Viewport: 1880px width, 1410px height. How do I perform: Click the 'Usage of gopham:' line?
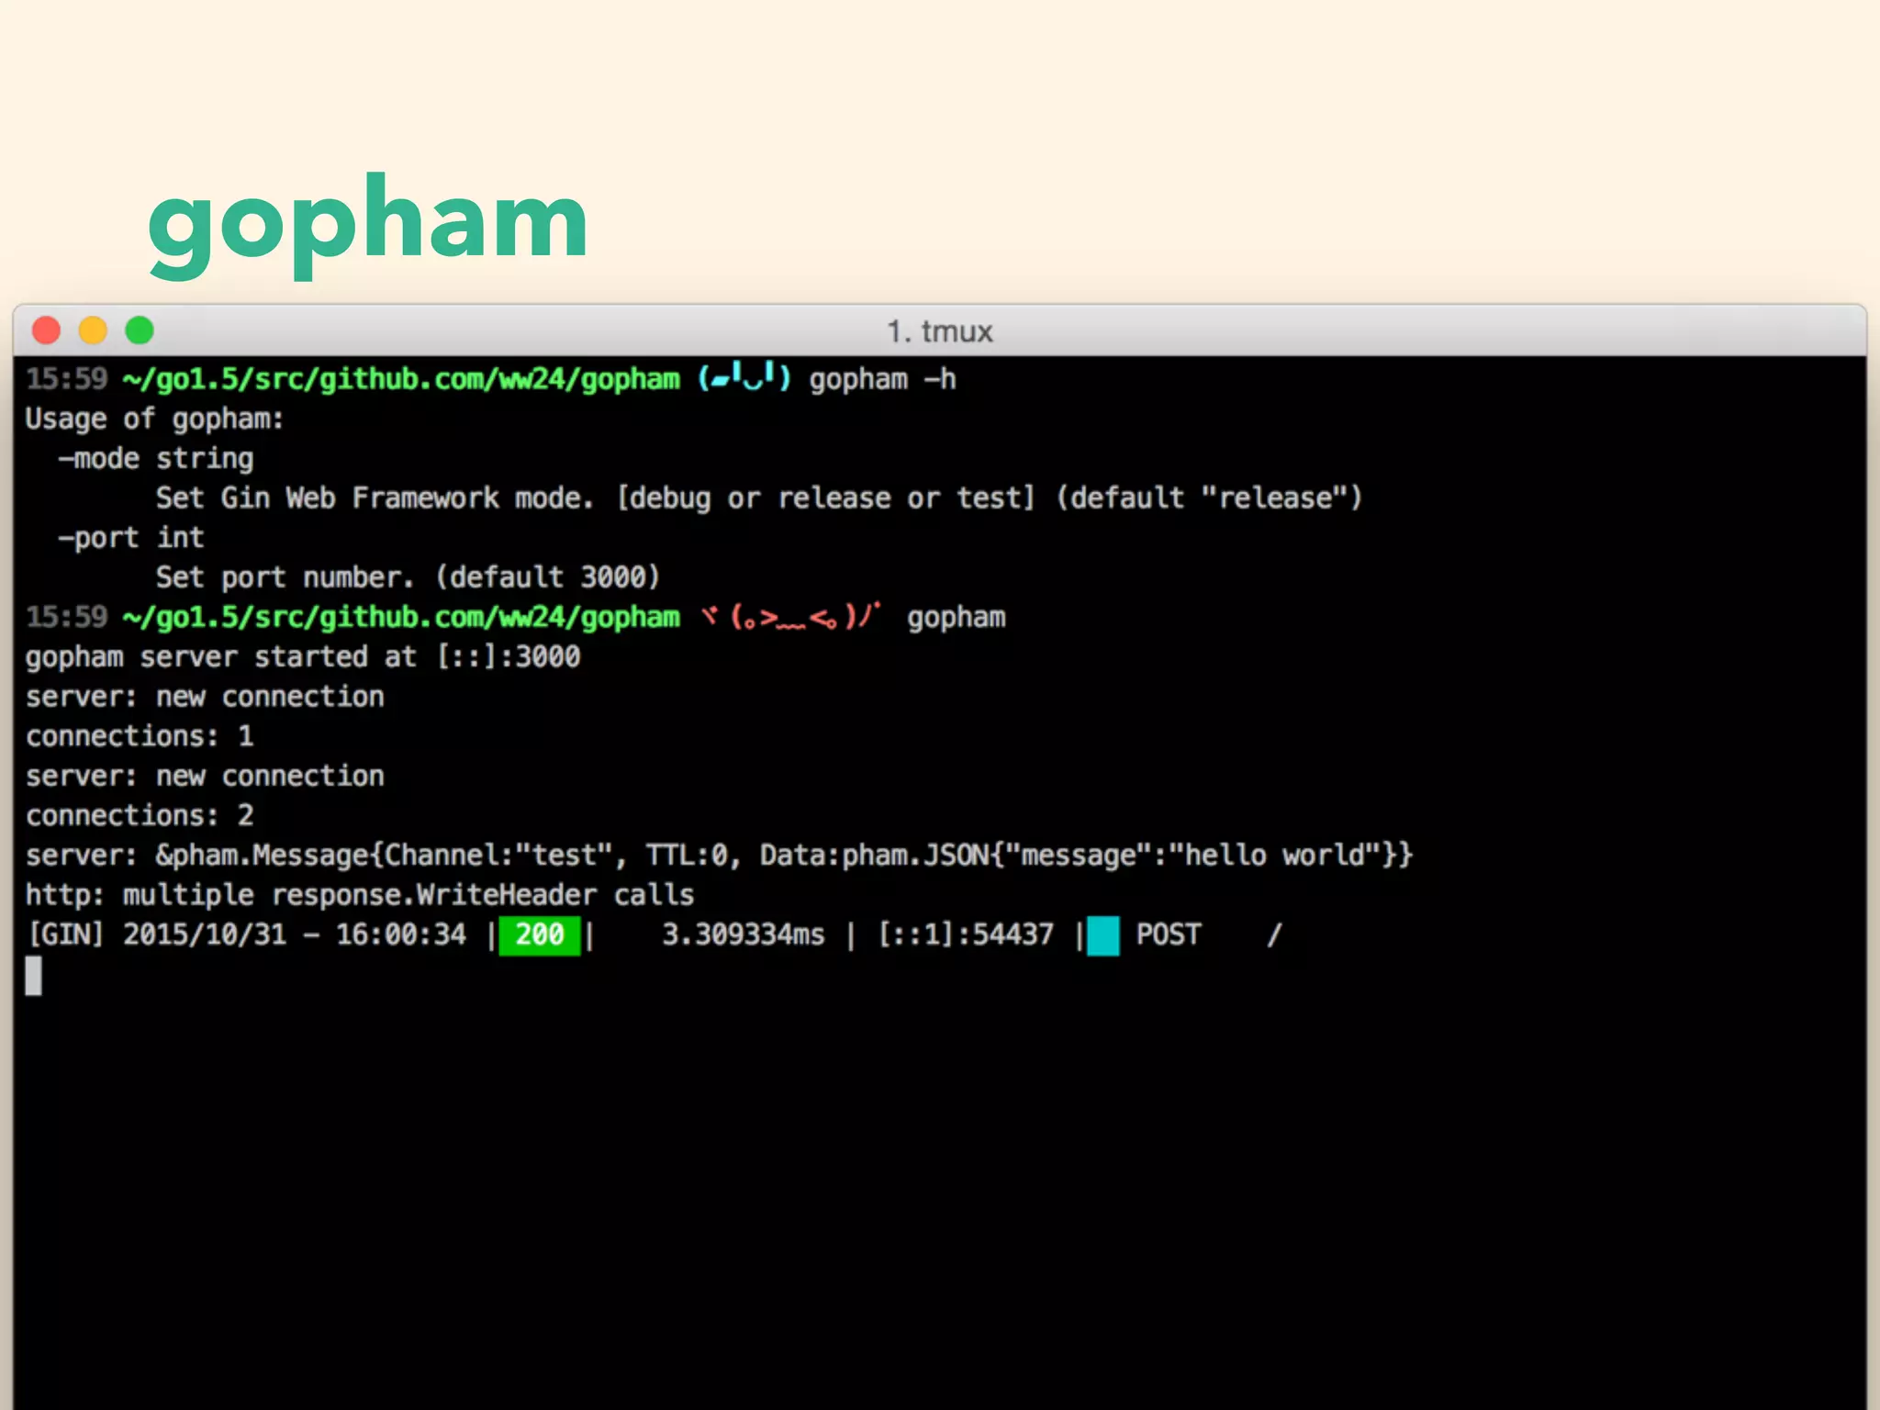154,420
